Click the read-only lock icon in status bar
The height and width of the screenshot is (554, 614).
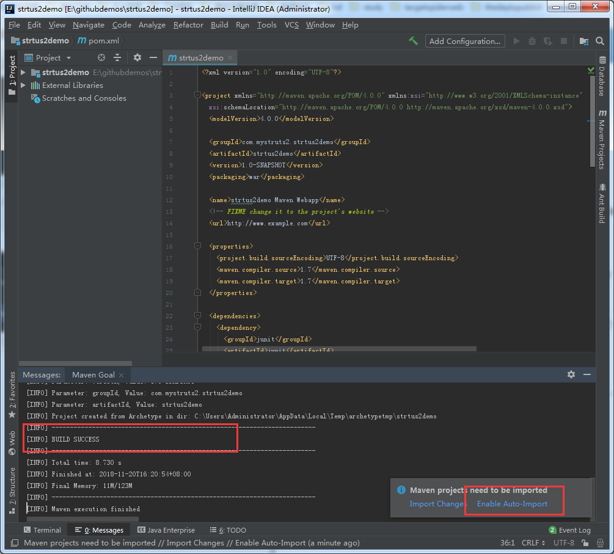pos(585,542)
